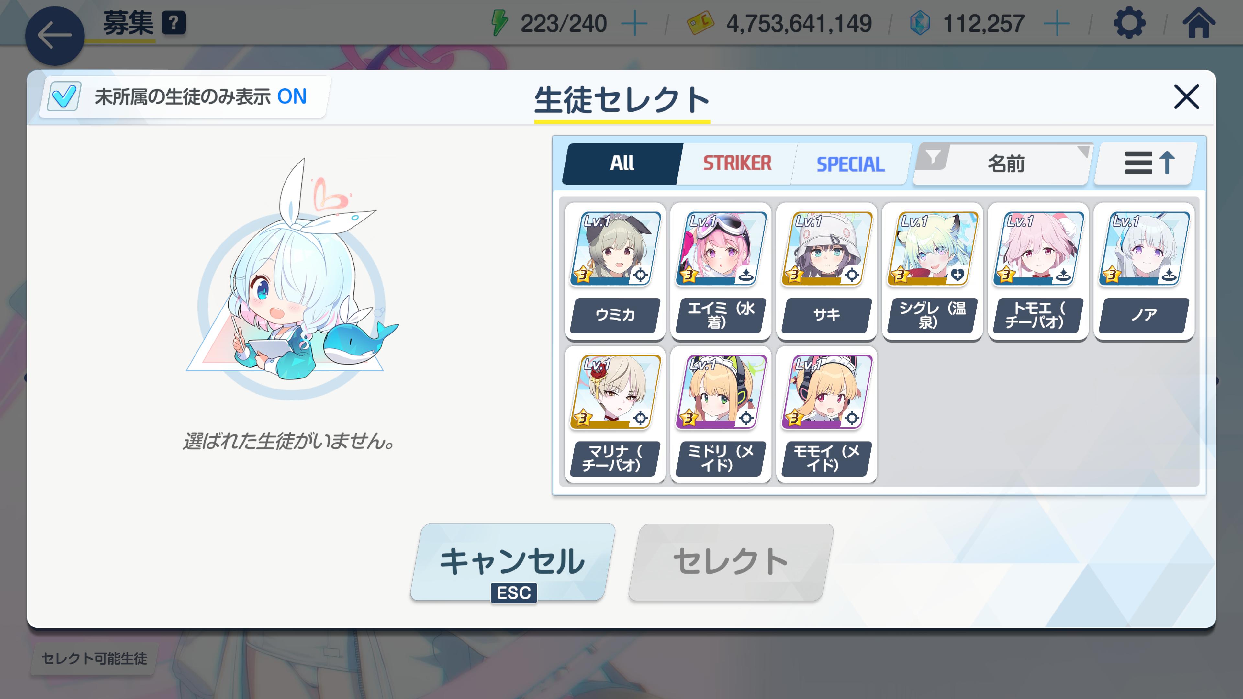Click the back arrow icon
Viewport: 1243px width, 699px height.
pyautogui.click(x=54, y=36)
